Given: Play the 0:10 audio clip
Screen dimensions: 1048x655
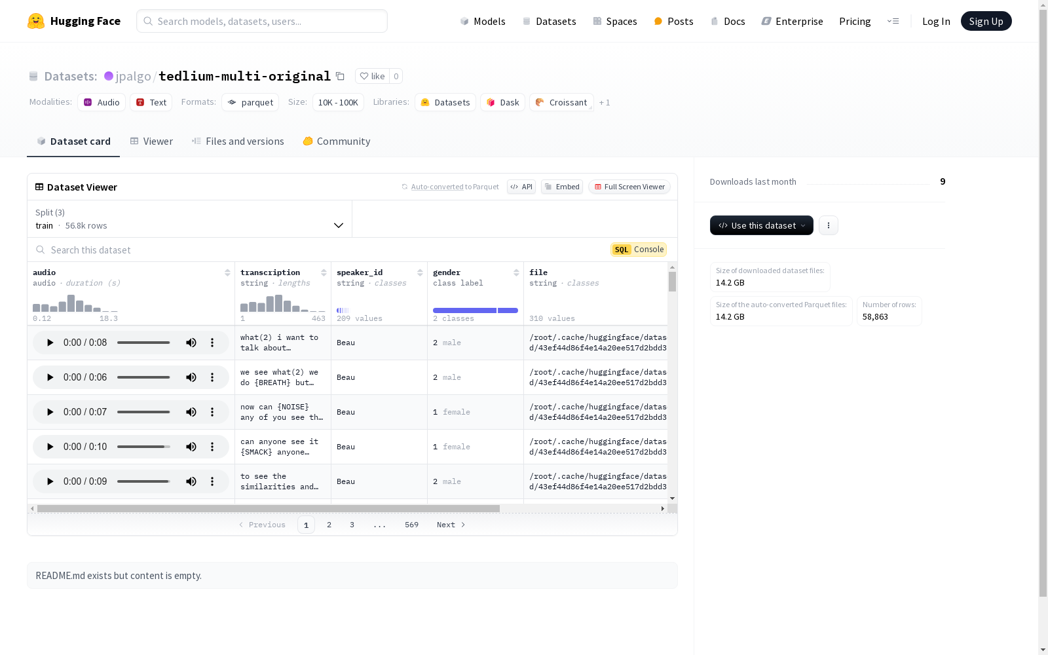Looking at the screenshot, I should 50,447.
